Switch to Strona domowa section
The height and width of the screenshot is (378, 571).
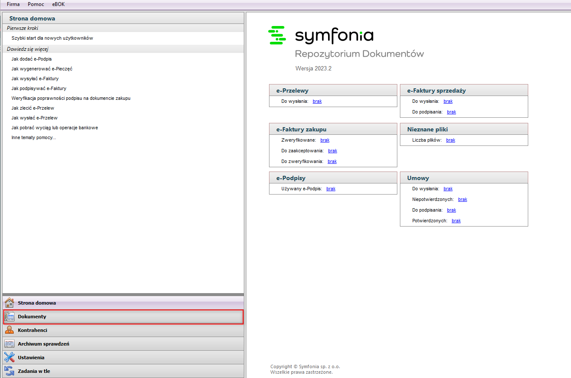tap(123, 303)
